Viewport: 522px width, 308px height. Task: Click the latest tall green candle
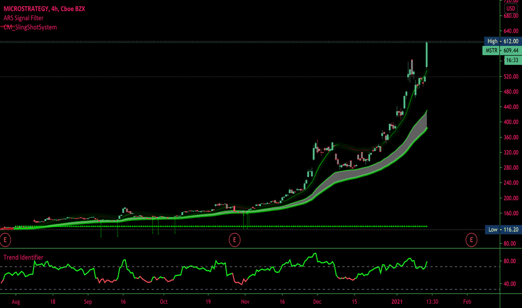coord(427,55)
